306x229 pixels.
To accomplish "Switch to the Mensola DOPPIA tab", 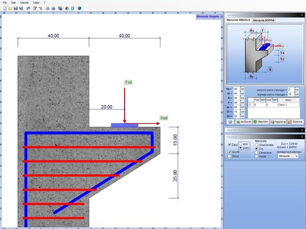I will pyautogui.click(x=264, y=20).
